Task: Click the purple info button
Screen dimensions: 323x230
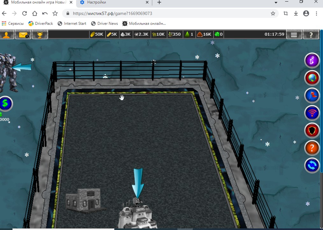Action: click(x=312, y=60)
